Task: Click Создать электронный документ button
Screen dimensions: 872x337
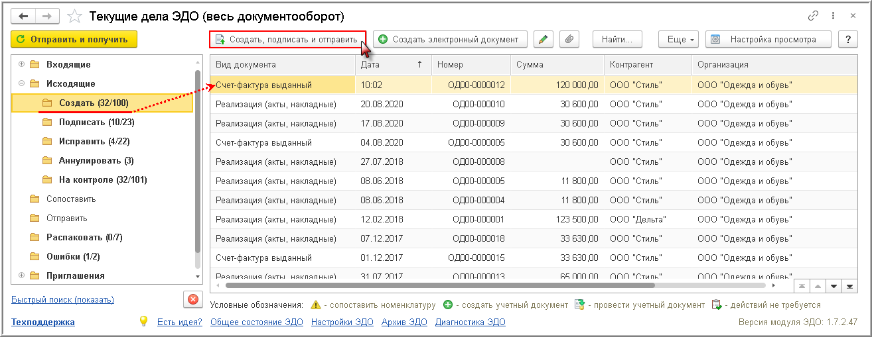Action: 450,40
